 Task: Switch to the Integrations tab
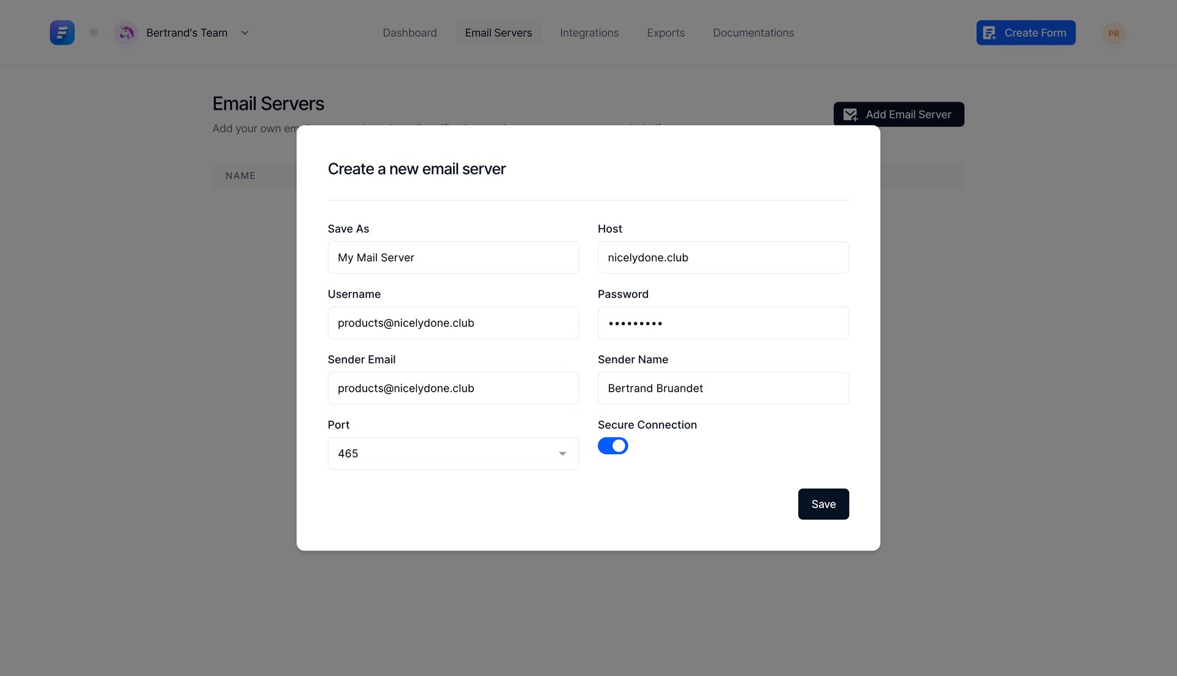(588, 32)
